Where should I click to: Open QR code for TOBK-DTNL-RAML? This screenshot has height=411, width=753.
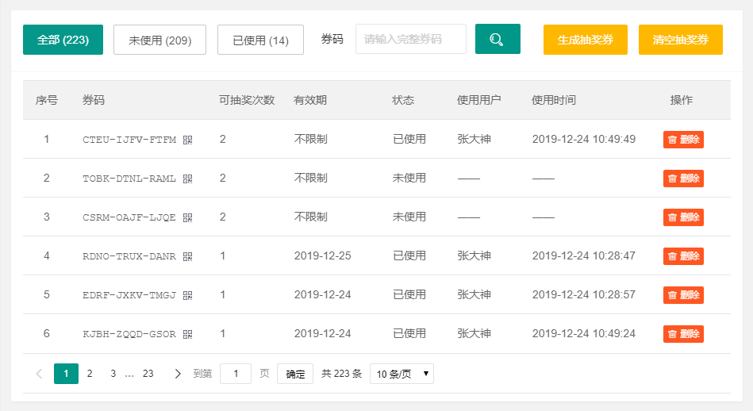[x=188, y=179]
